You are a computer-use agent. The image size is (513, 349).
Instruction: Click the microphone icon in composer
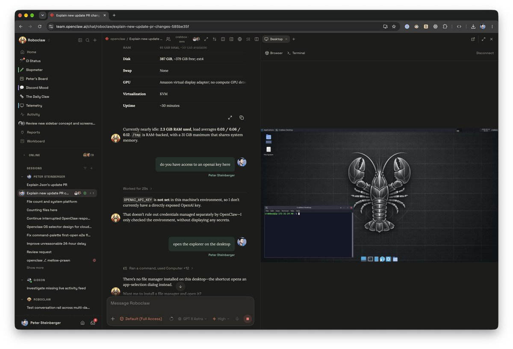pos(237,319)
